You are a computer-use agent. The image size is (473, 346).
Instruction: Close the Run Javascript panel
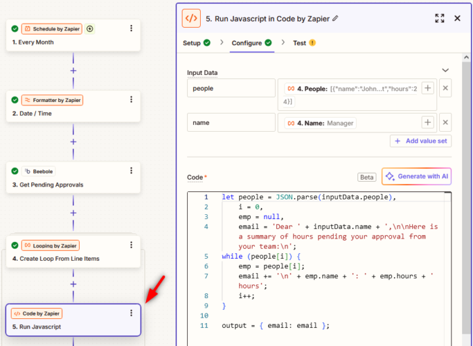(x=457, y=18)
